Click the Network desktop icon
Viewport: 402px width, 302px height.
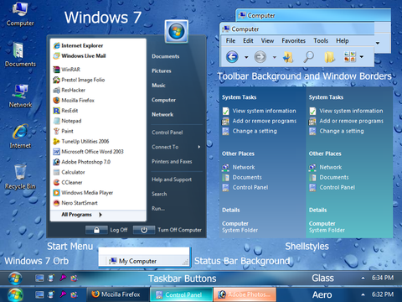tap(20, 96)
